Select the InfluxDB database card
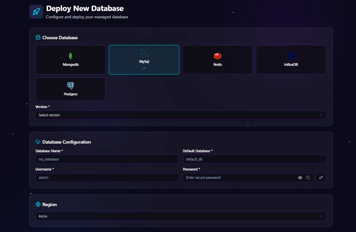The image size is (356, 232). 291,59
